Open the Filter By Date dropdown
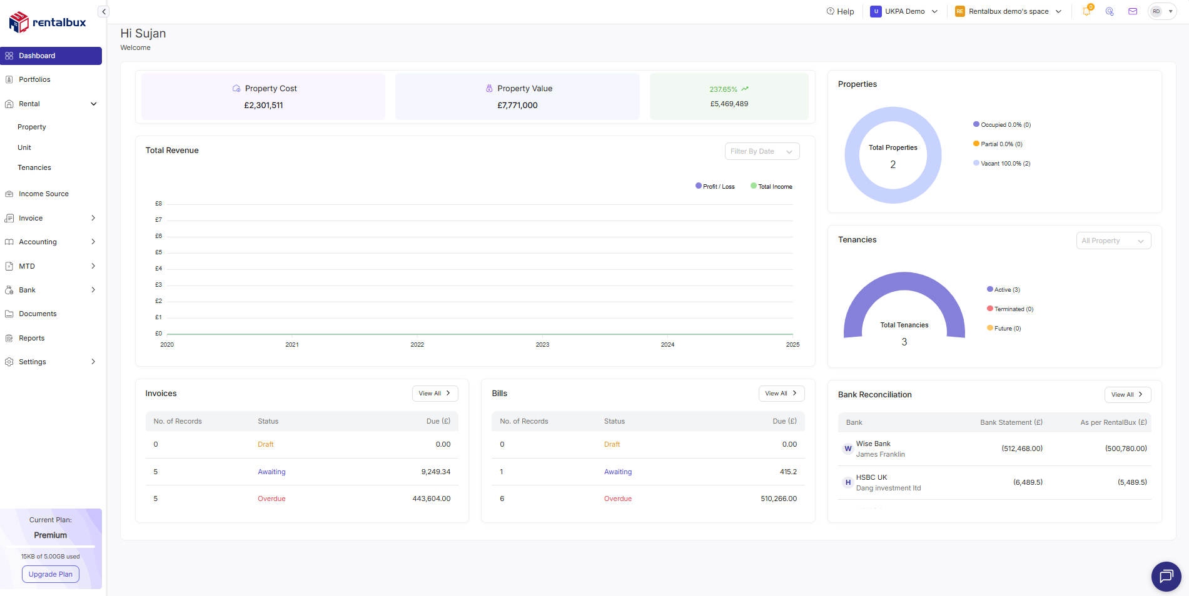This screenshot has width=1189, height=596. [x=761, y=151]
